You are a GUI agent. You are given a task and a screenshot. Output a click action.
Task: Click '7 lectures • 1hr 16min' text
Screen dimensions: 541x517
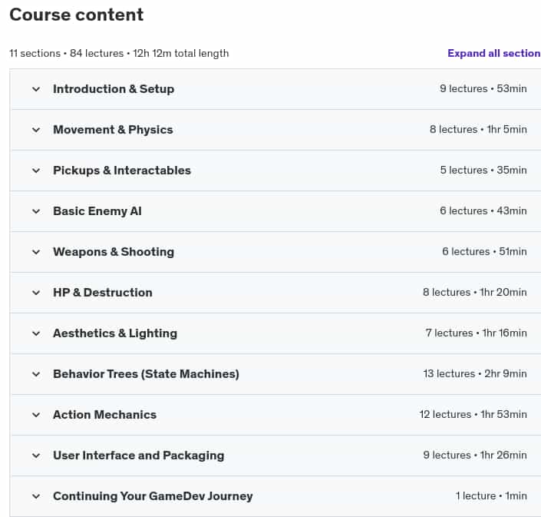(x=476, y=333)
